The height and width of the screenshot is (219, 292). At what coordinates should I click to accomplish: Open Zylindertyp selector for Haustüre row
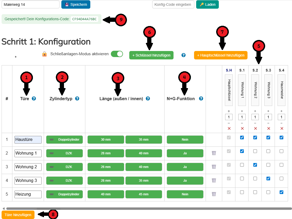pyautogui.click(x=65, y=140)
